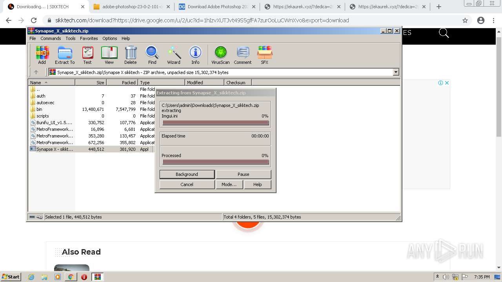The width and height of the screenshot is (502, 282).
Task: Click the Test archive icon
Action: click(x=87, y=55)
